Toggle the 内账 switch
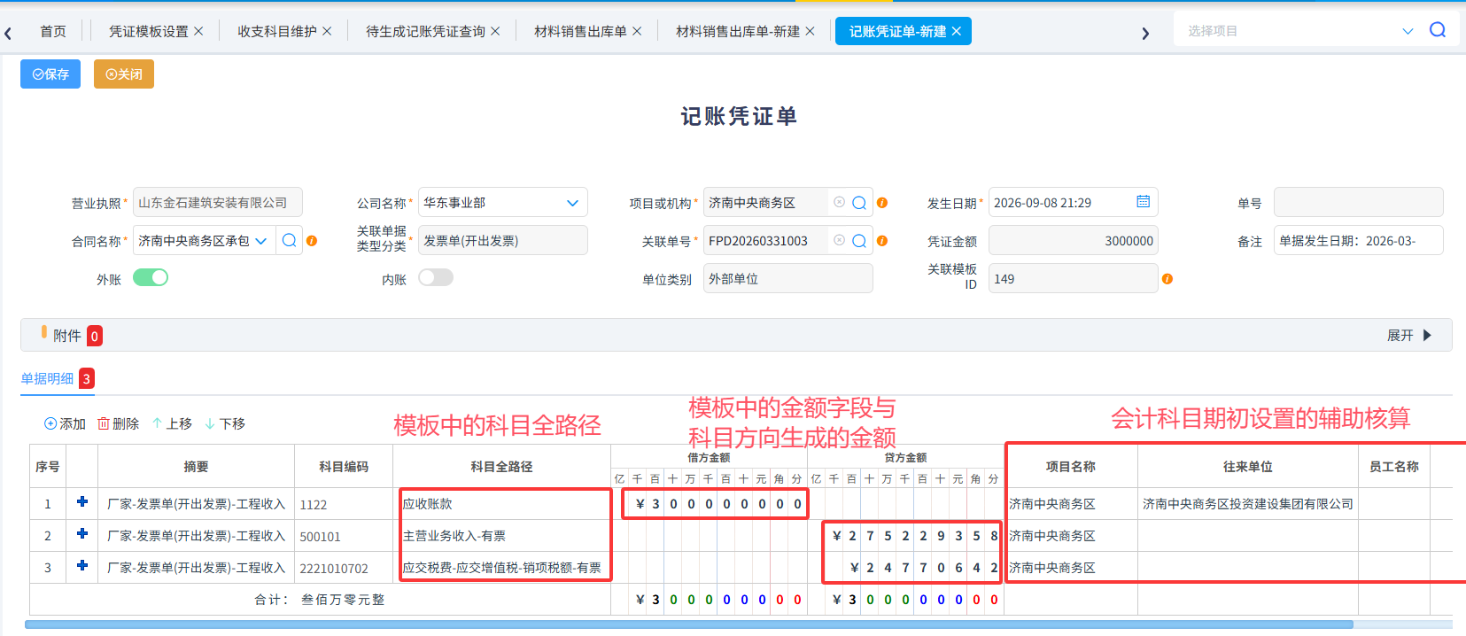1466x636 pixels. [x=436, y=277]
